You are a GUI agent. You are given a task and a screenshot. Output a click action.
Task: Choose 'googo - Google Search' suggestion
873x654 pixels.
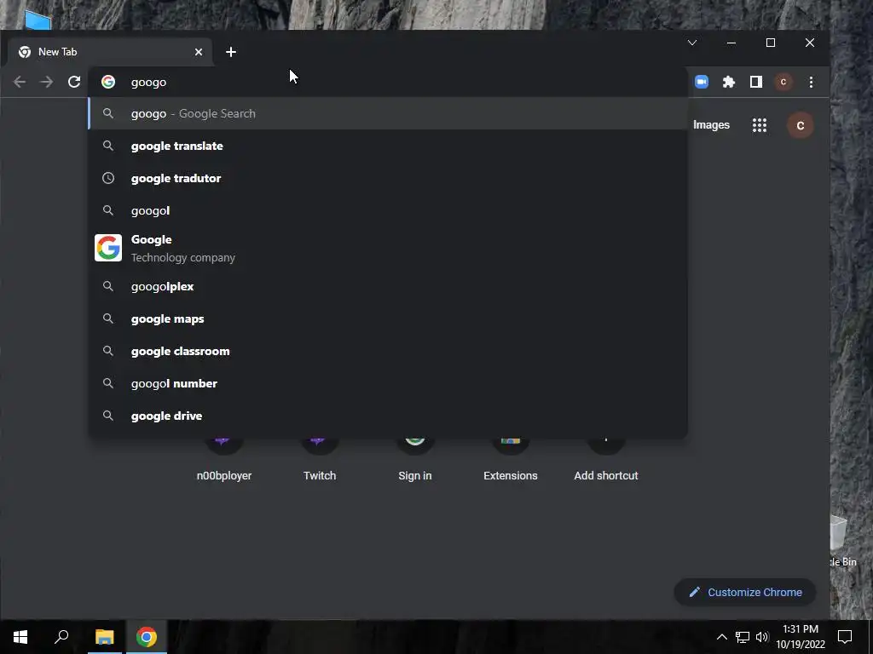pos(388,113)
